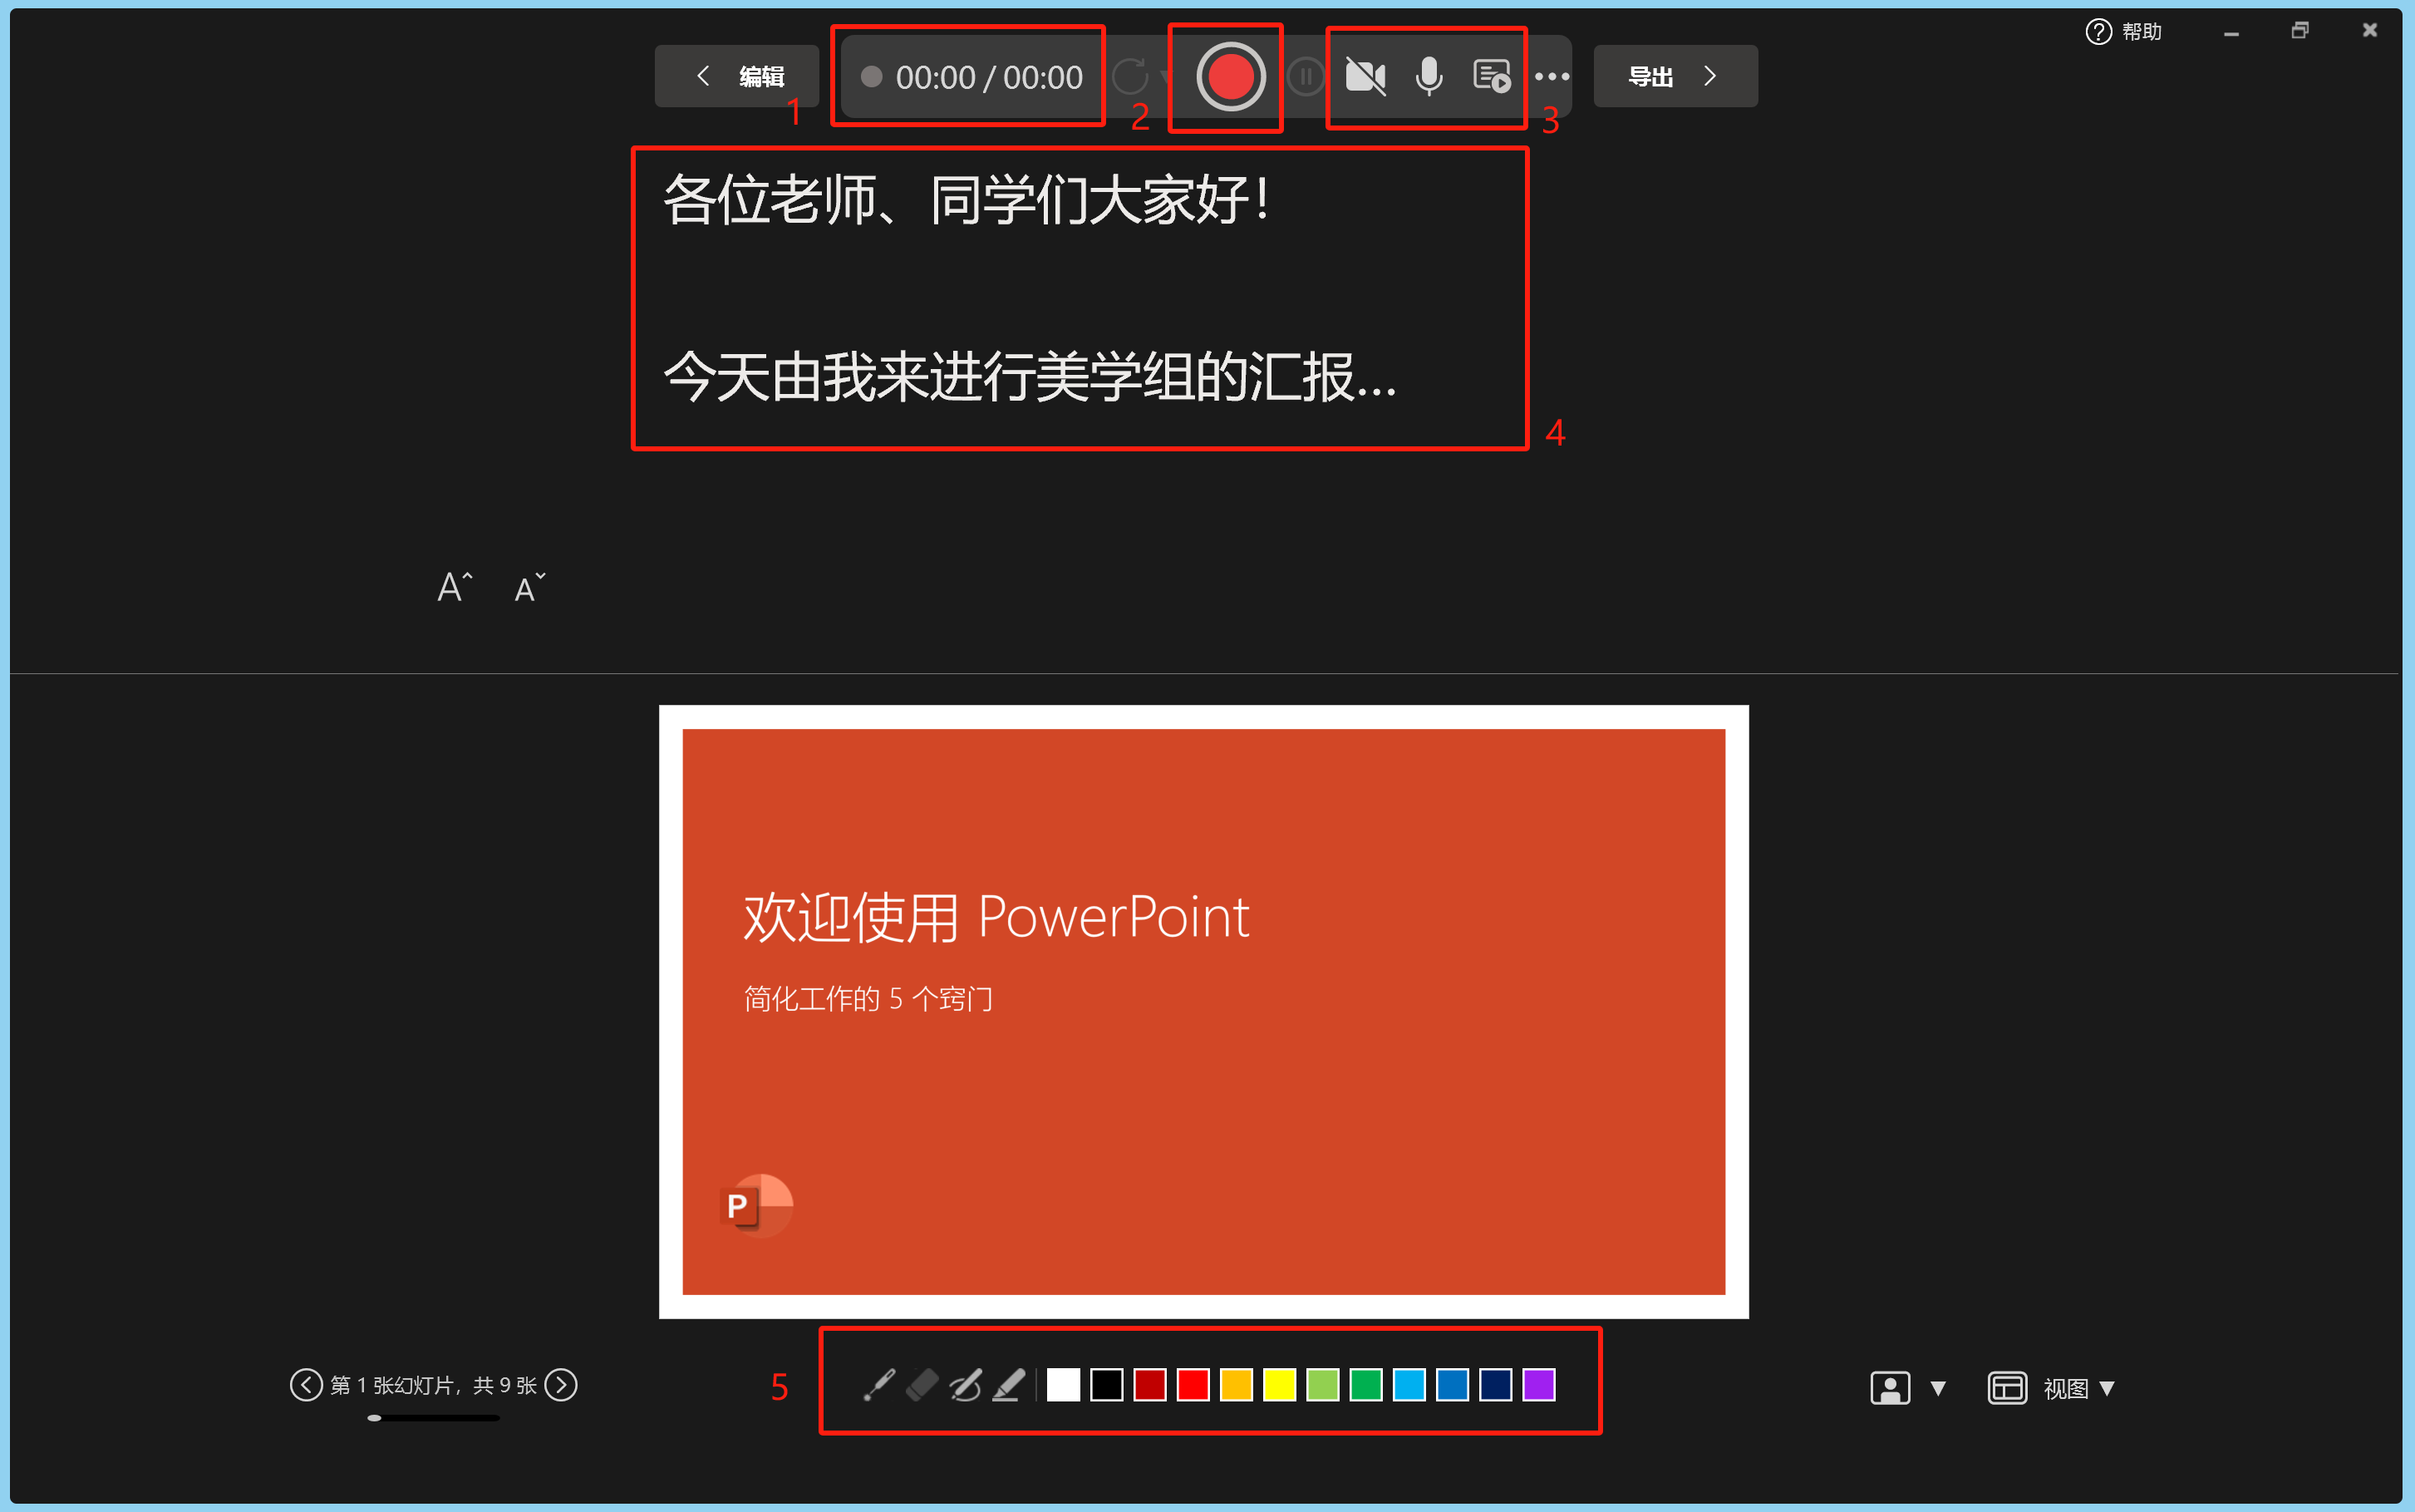This screenshot has height=1512, width=2415.
Task: Toggle the teleprompter notes display icon
Action: (1492, 77)
